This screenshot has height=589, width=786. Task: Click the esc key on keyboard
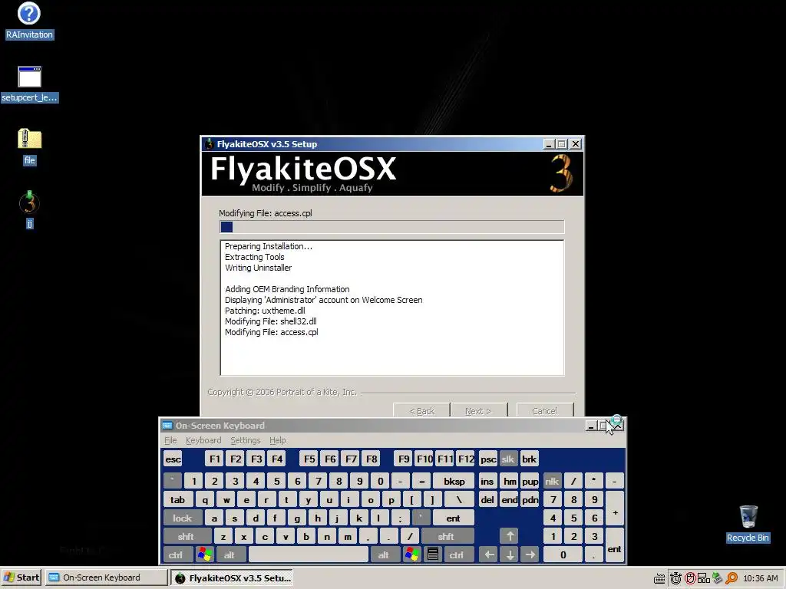(173, 459)
